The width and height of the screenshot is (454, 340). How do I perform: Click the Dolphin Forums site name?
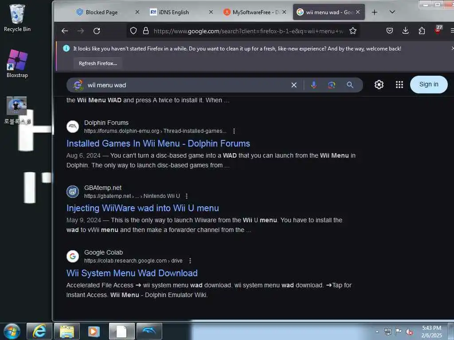click(106, 123)
